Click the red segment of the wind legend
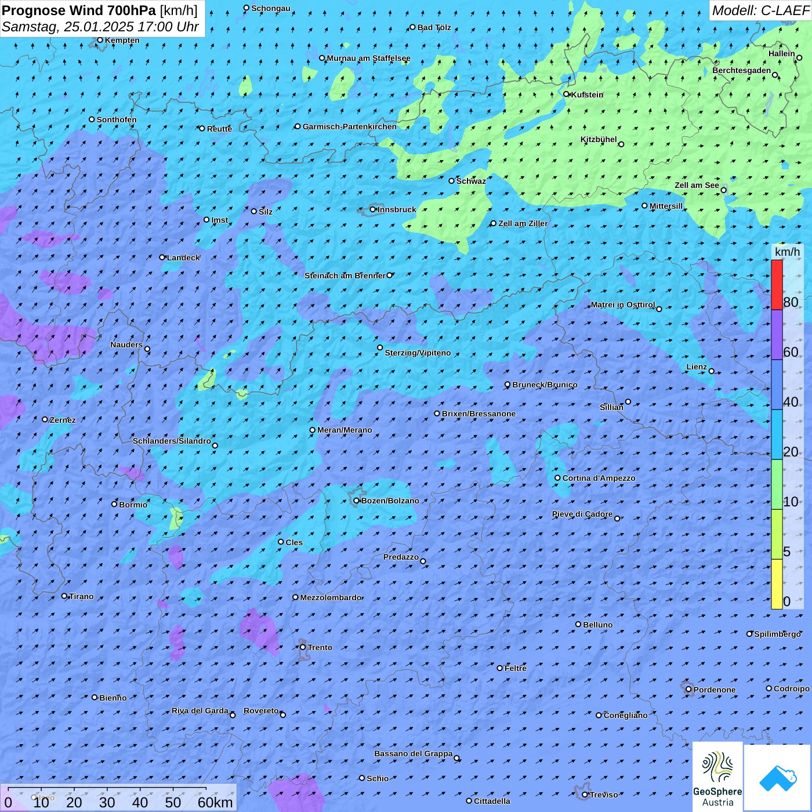The image size is (812, 812). click(777, 285)
